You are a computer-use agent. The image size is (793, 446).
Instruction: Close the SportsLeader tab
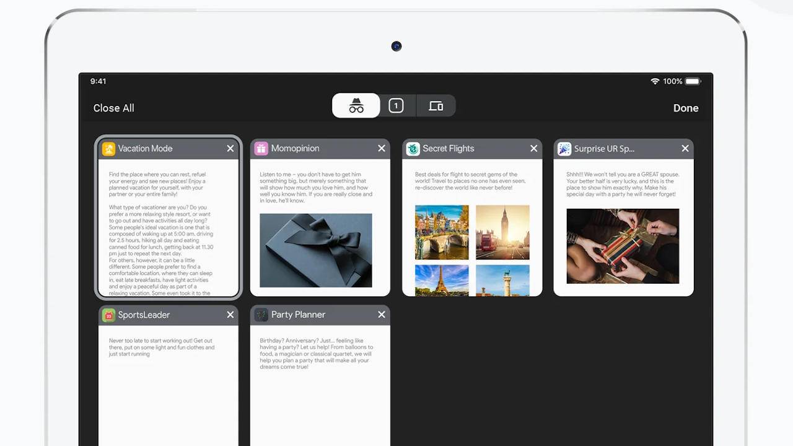230,315
